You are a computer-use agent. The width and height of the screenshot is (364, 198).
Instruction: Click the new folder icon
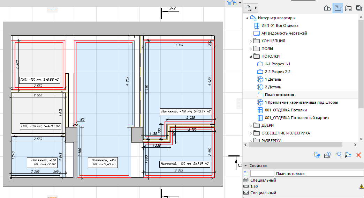tap(338, 155)
